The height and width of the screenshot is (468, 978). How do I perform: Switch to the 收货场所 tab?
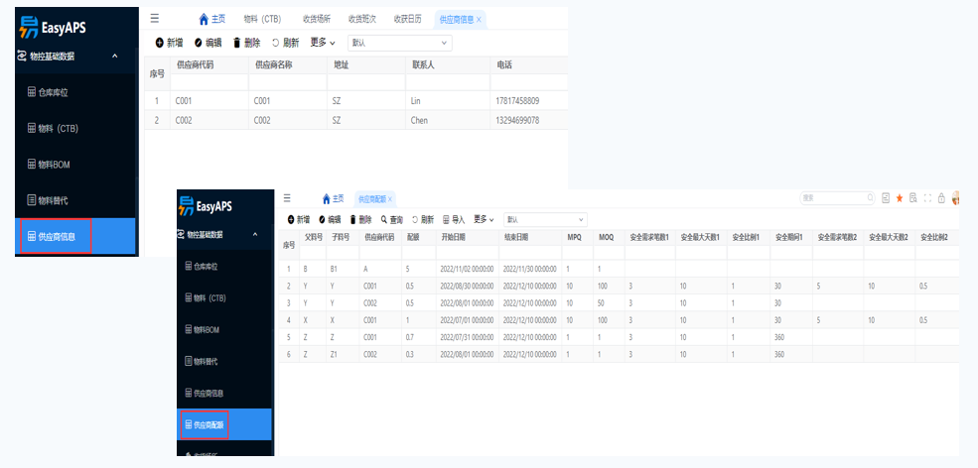tap(318, 19)
